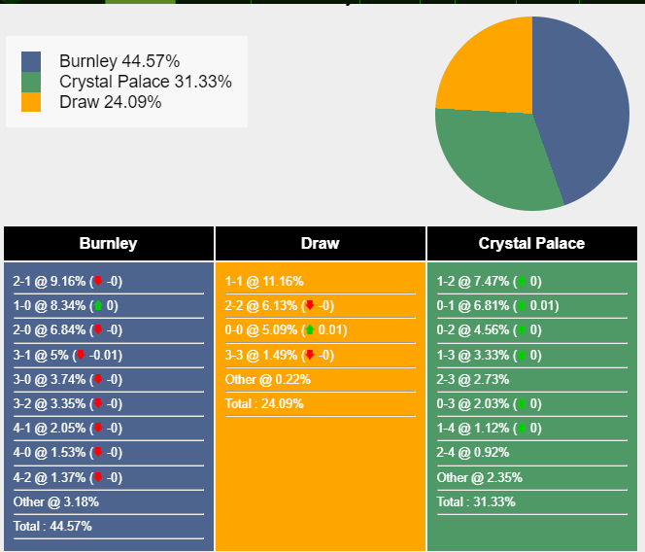Click green arrow beside Crystal Palace 1-2
The image size is (645, 552).
point(522,282)
